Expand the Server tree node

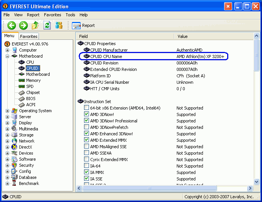(7, 117)
